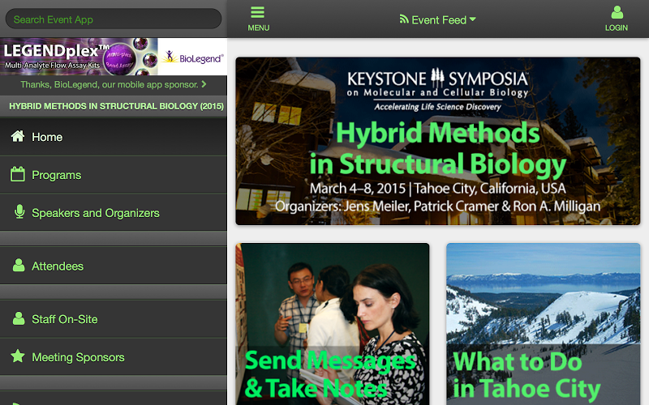Click the LEGENDplex BioLegend banner ad
The width and height of the screenshot is (649, 405).
click(114, 57)
